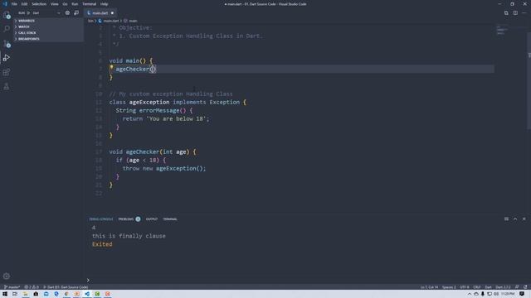
Task: Change indentation via Spaces: 2
Action: pyautogui.click(x=449, y=287)
